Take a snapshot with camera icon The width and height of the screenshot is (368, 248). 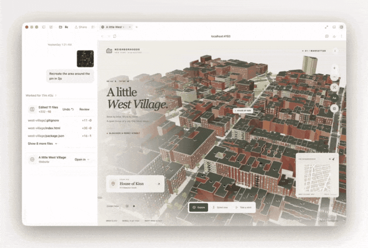coord(335,108)
